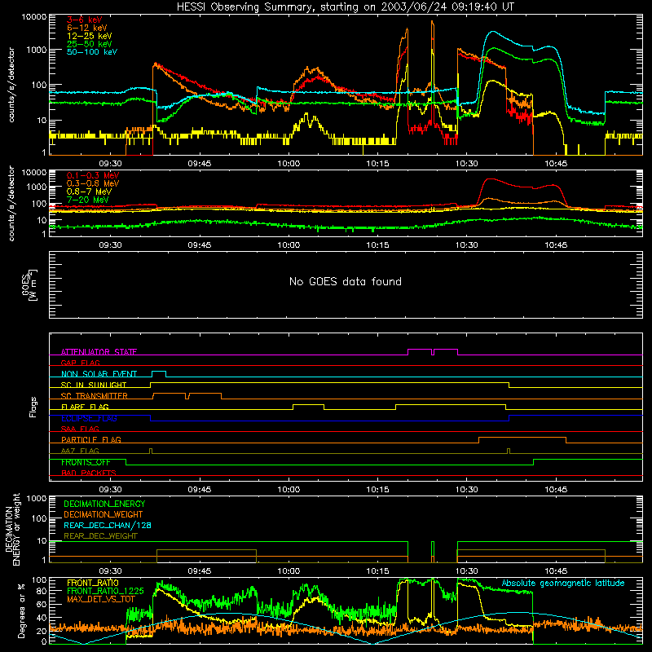
Task: Click the REAR_DEC_WEIGHT legend label
Action: [100, 536]
